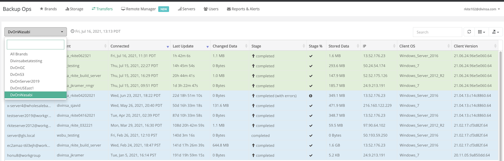This screenshot has width=504, height=161.
Task: Click upload arrow for completed (with errors)
Action: click(x=253, y=96)
